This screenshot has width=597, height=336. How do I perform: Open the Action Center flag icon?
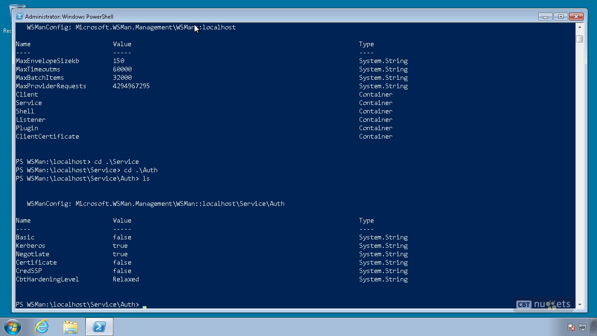[x=571, y=327]
